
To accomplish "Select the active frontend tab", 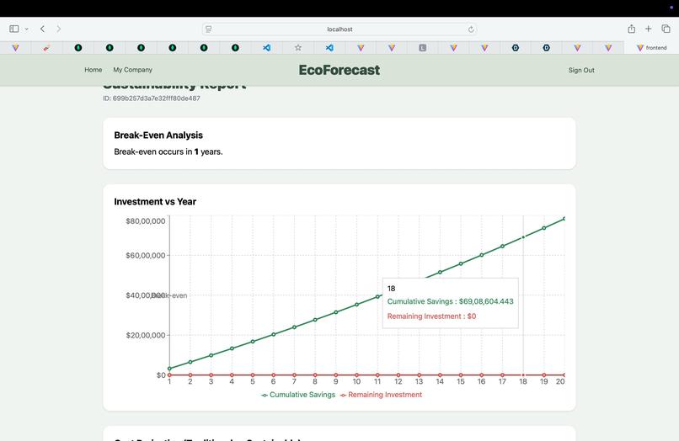I will click(x=651, y=48).
